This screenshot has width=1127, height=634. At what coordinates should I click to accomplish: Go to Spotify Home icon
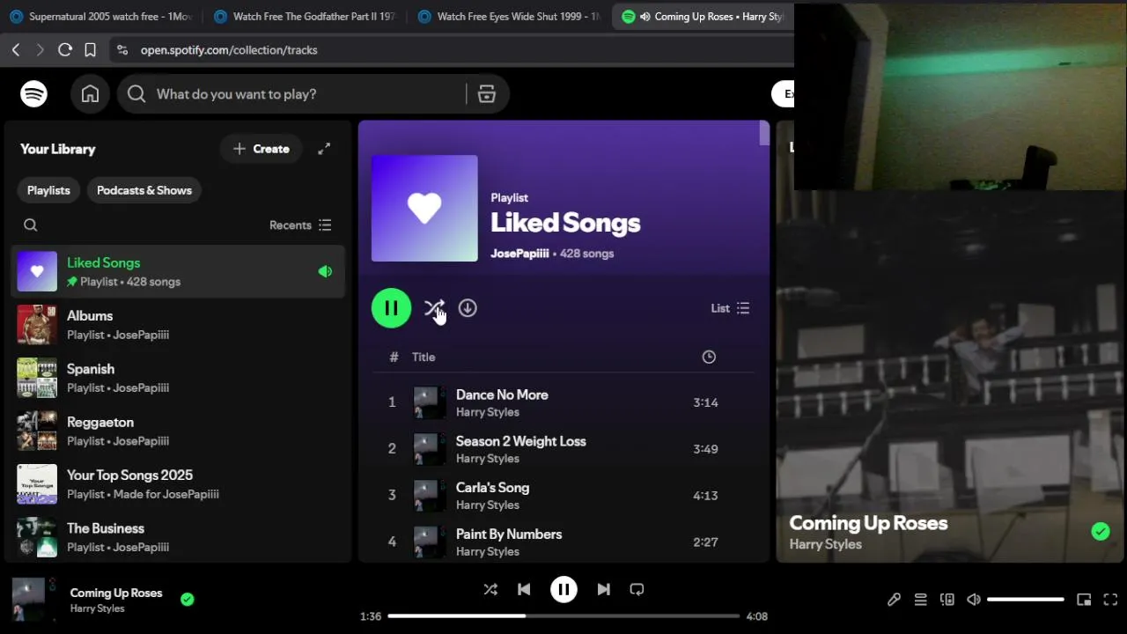tap(90, 94)
